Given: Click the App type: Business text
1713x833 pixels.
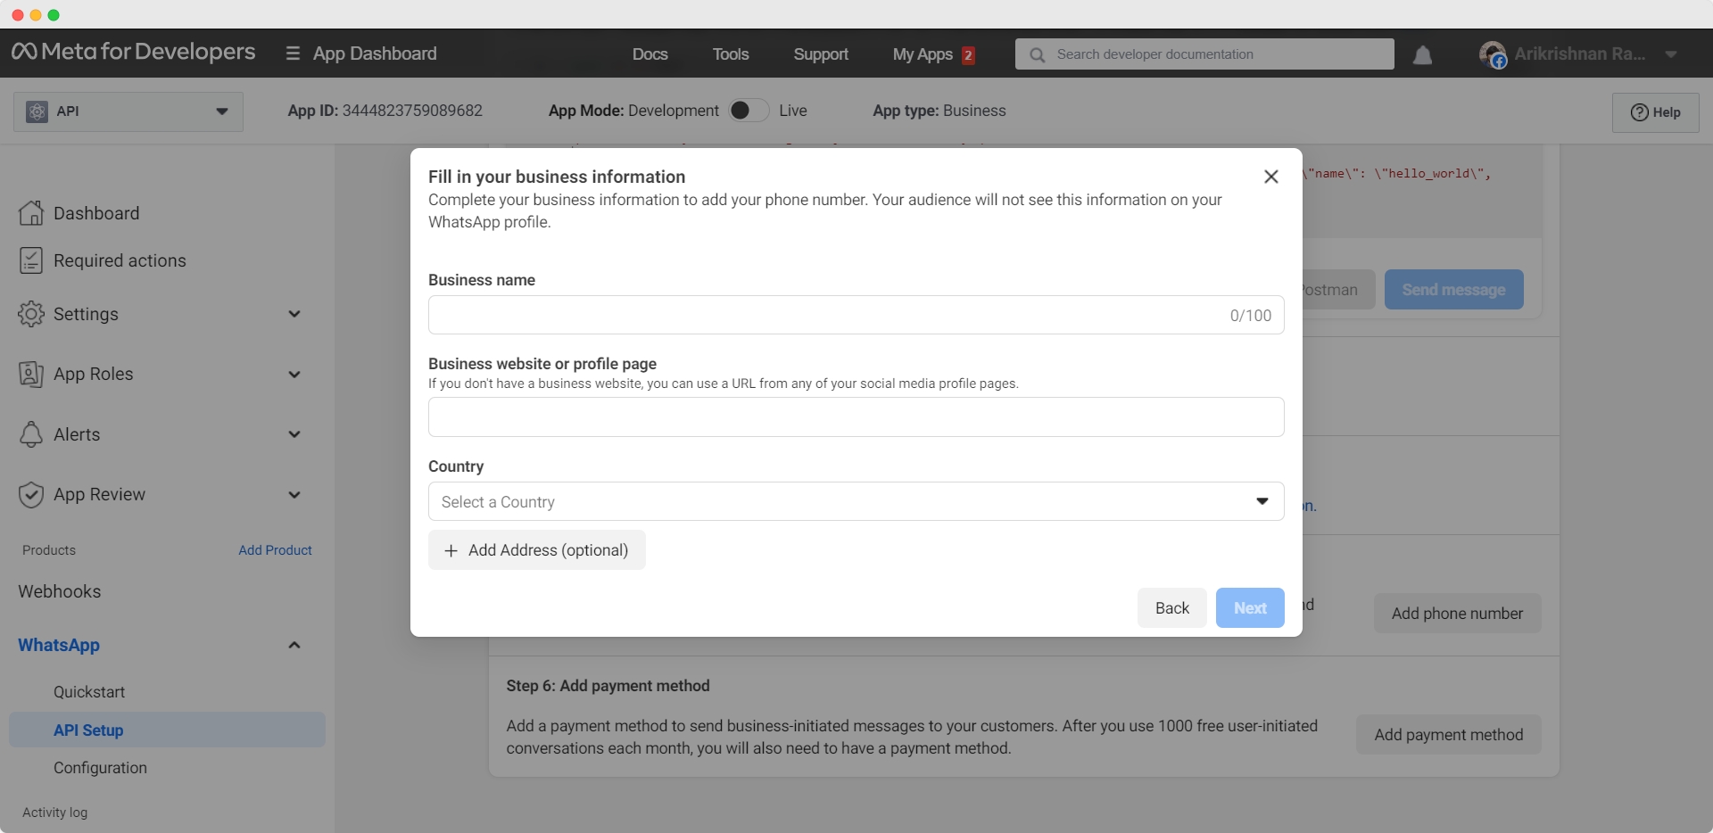Looking at the screenshot, I should coord(939,111).
